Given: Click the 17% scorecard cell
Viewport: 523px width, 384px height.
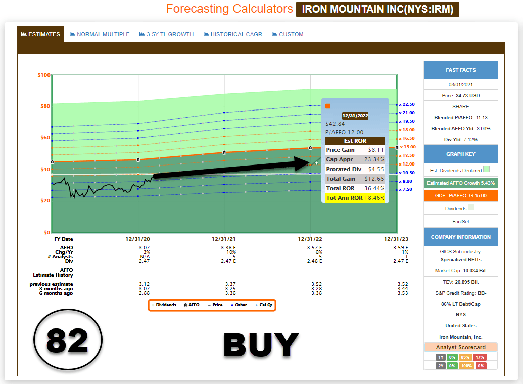Looking at the screenshot, I should click(480, 357).
